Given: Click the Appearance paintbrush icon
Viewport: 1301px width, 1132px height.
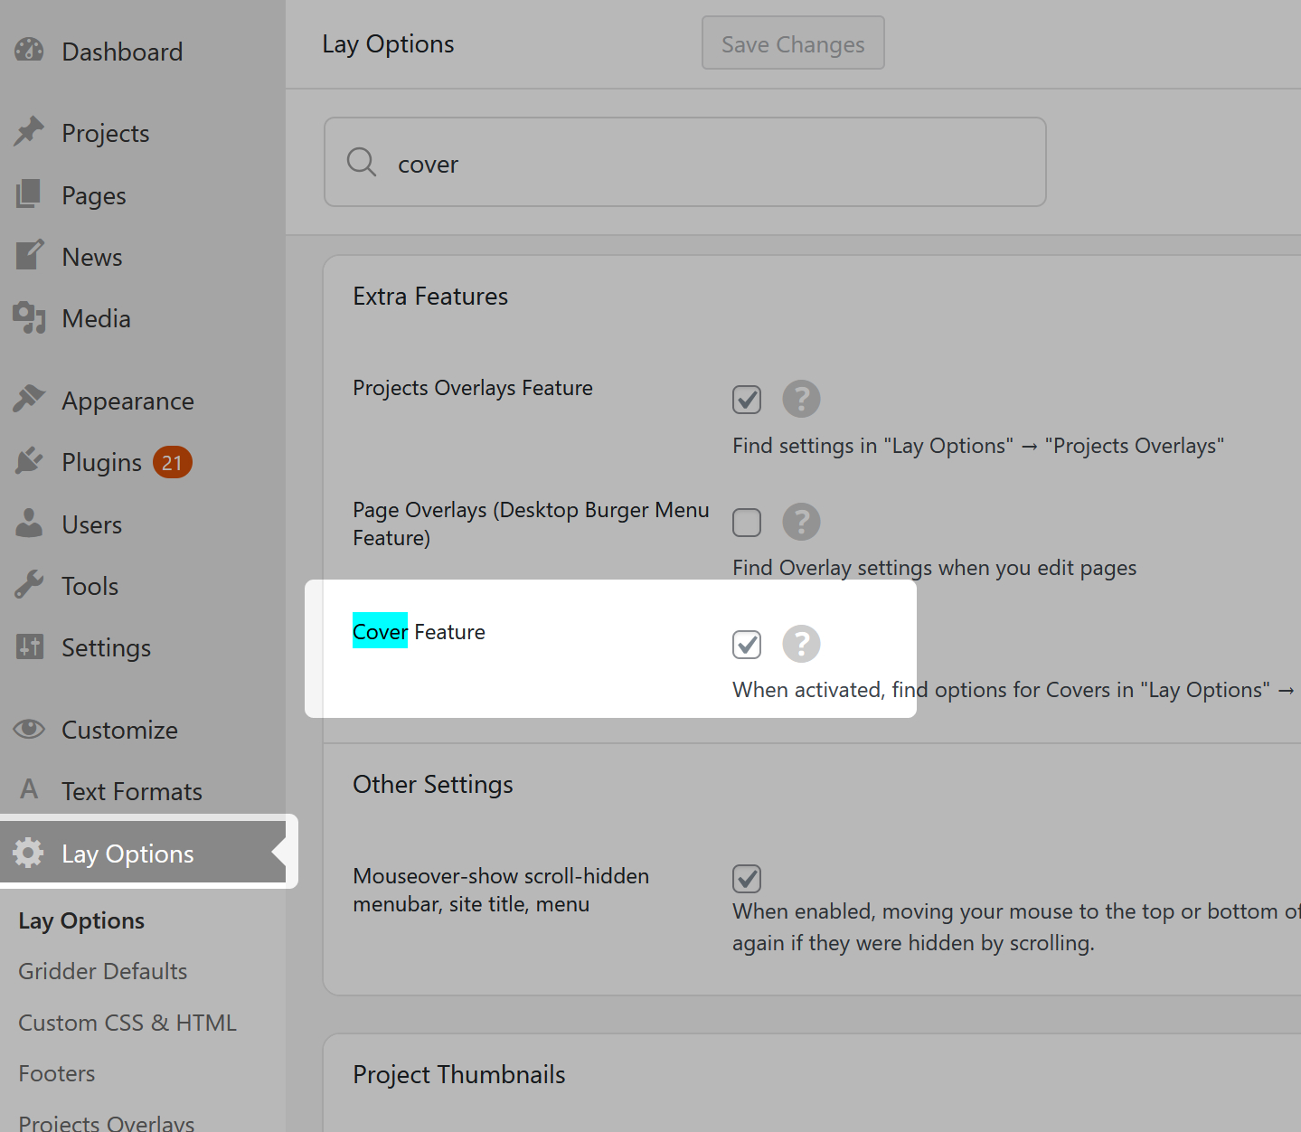Looking at the screenshot, I should pyautogui.click(x=29, y=400).
